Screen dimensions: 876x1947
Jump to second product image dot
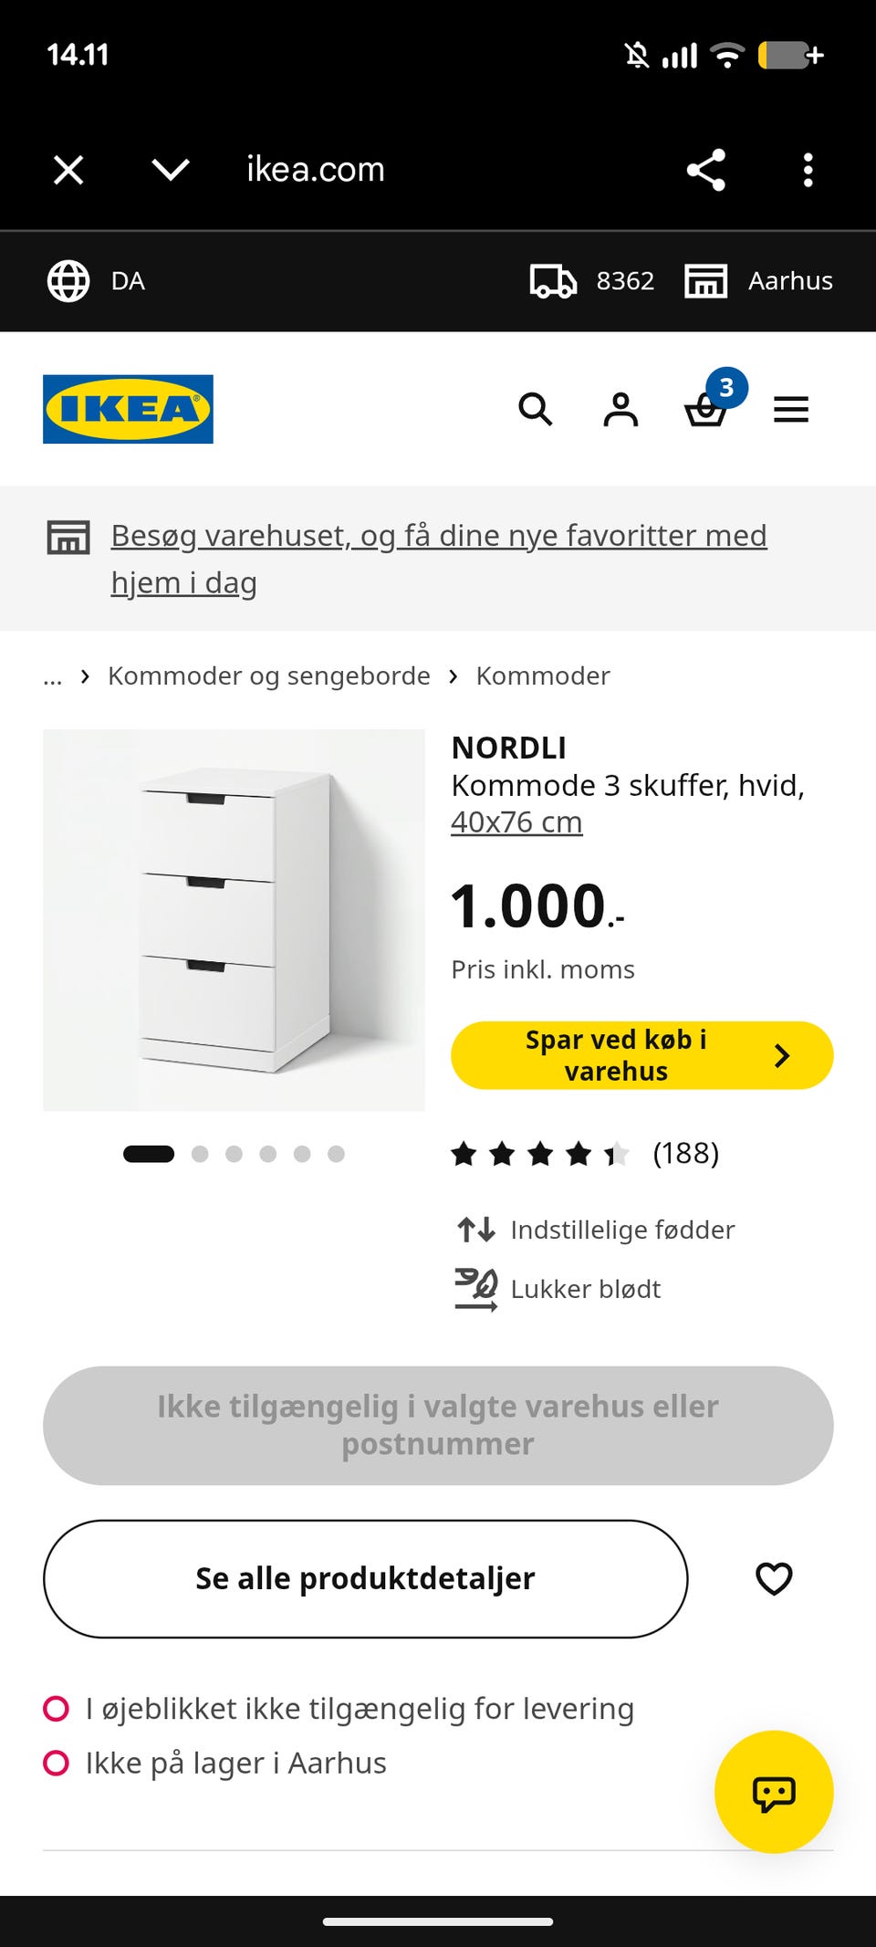[x=200, y=1154]
